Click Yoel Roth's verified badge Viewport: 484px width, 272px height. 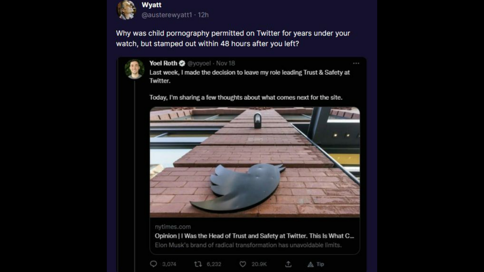point(182,63)
